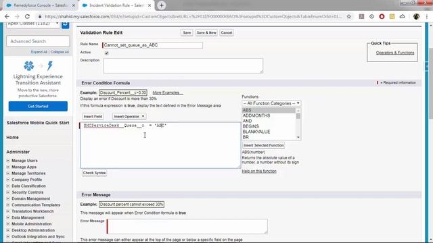Viewport: 433px width, 243px height.
Task: Select BLANKVALUE in functions list
Action: 269,132
